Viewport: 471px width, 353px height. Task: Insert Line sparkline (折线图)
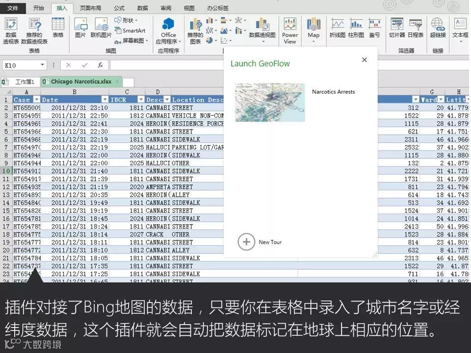(338, 27)
